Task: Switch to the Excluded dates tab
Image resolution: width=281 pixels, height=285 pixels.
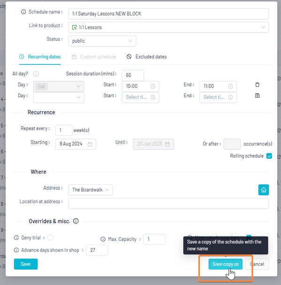Action: tap(146, 57)
